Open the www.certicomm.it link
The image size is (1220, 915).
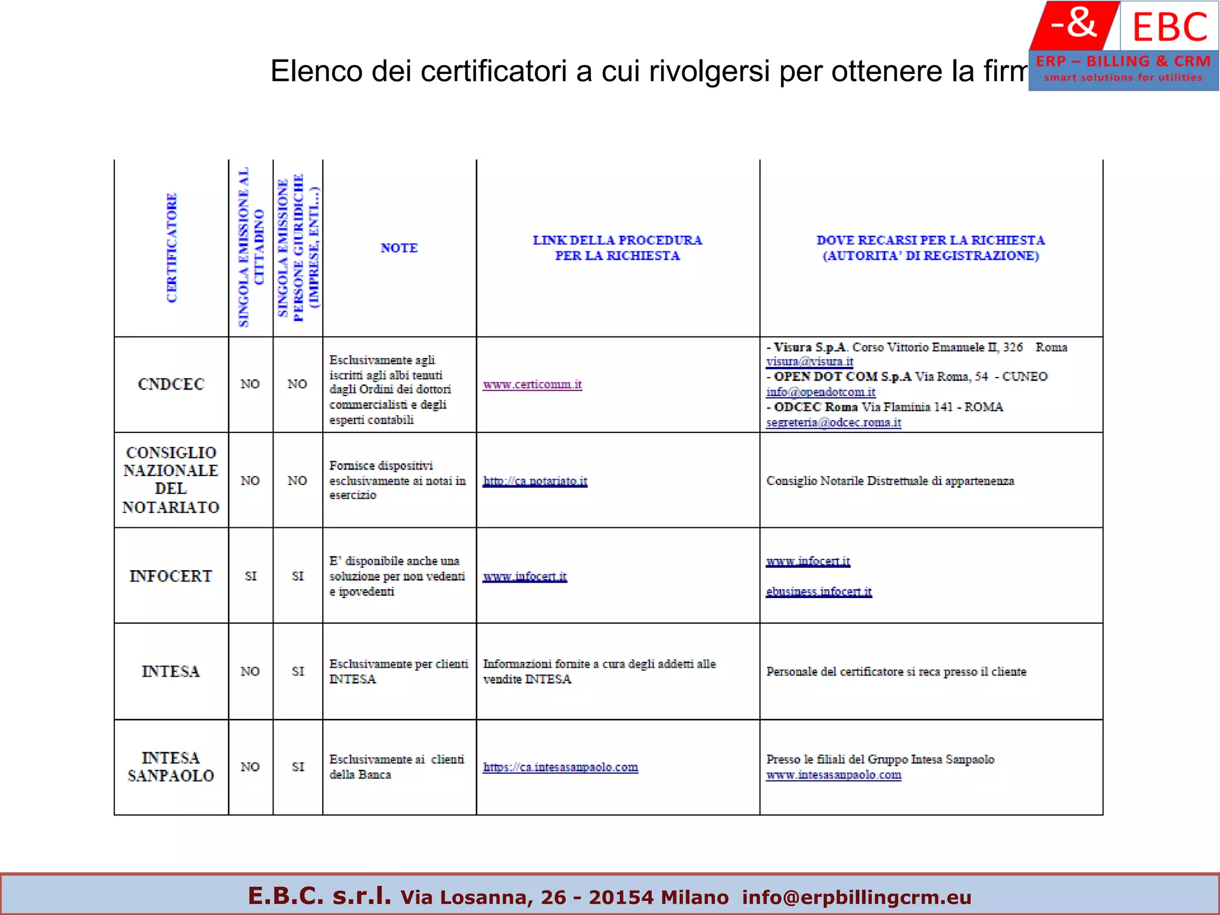point(532,385)
